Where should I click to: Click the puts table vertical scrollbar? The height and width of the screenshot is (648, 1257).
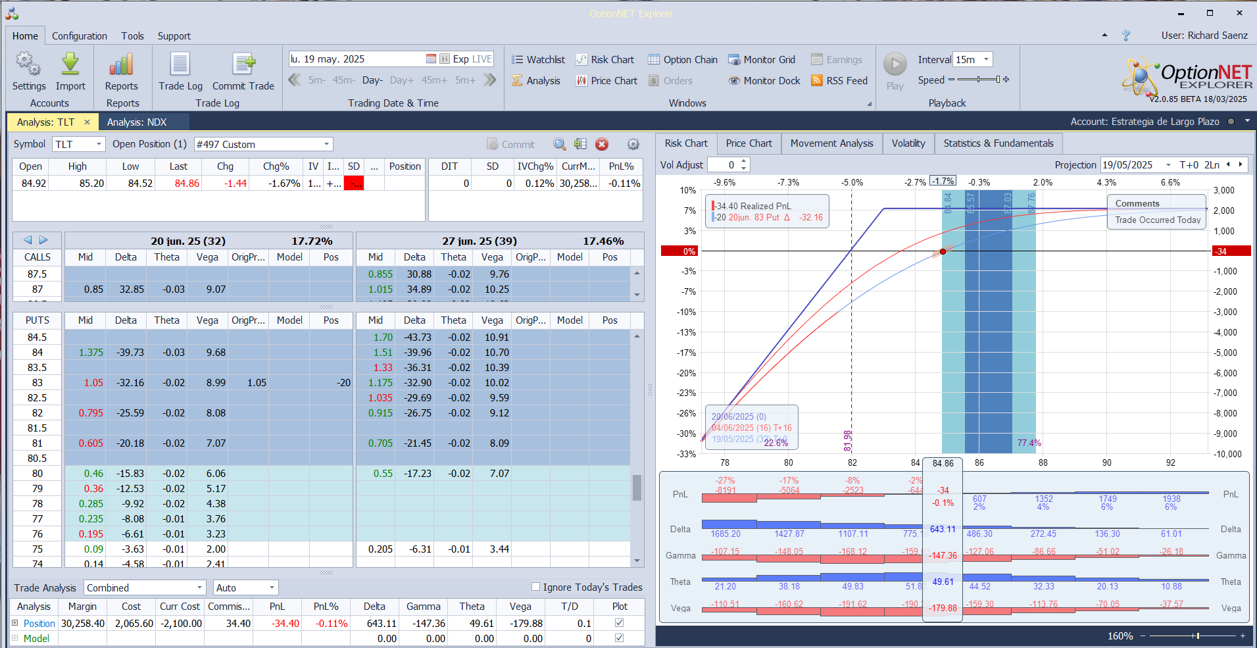[637, 447]
